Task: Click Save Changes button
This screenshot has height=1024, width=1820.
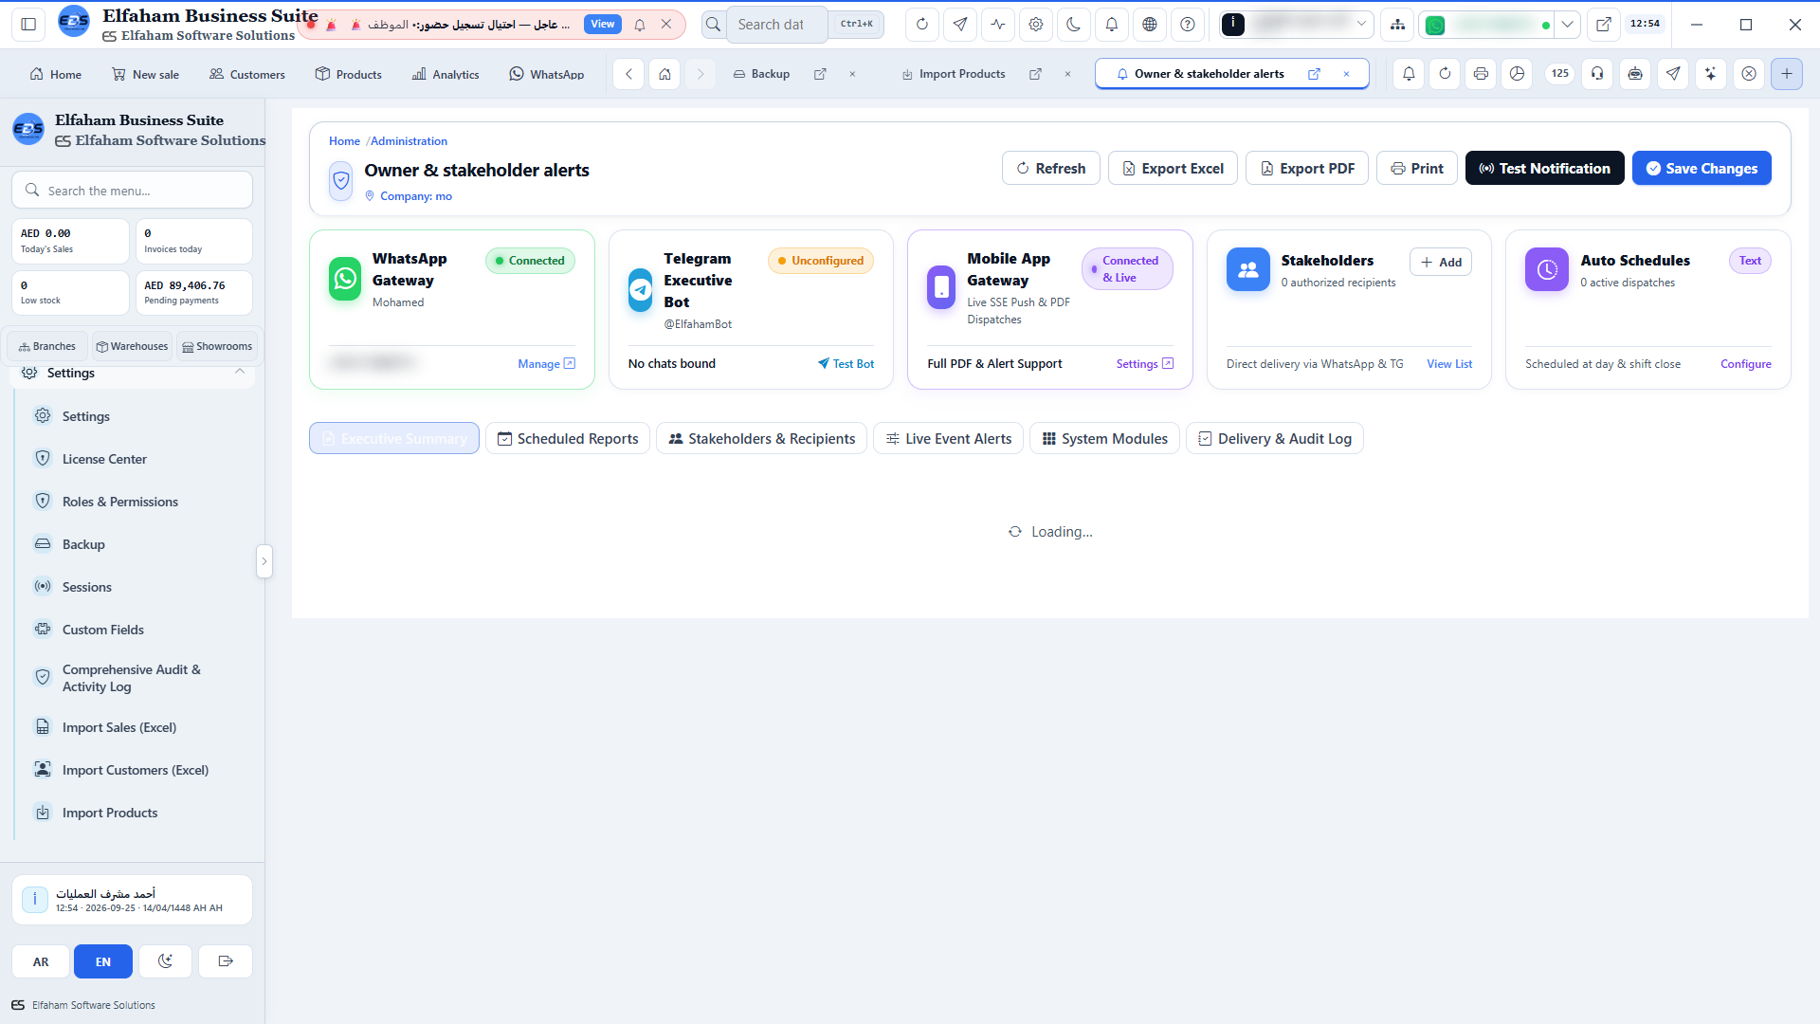Action: 1702,168
